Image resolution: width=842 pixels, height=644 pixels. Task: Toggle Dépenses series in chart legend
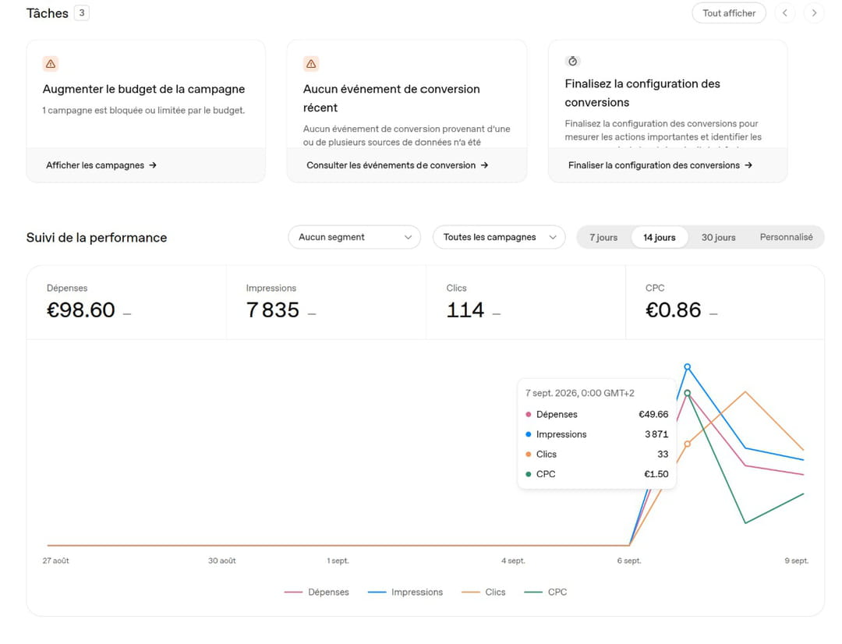[x=317, y=592]
